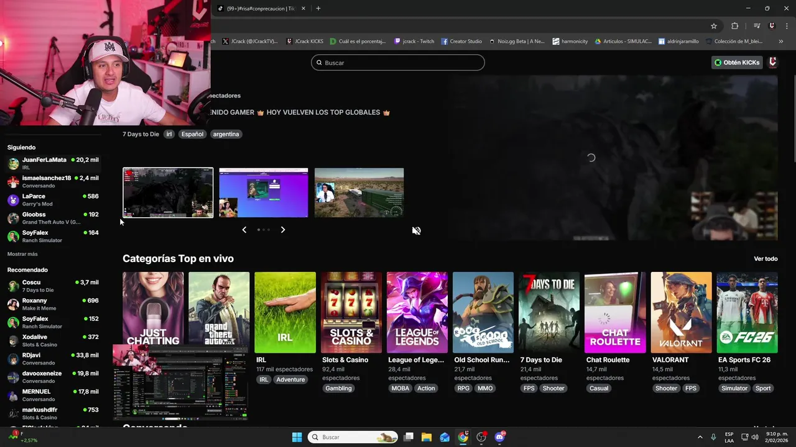Open the IRL category card
This screenshot has height=447, width=796.
pos(285,312)
